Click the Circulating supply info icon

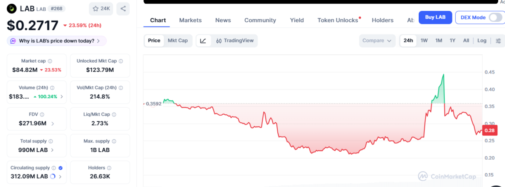[x=53, y=168]
